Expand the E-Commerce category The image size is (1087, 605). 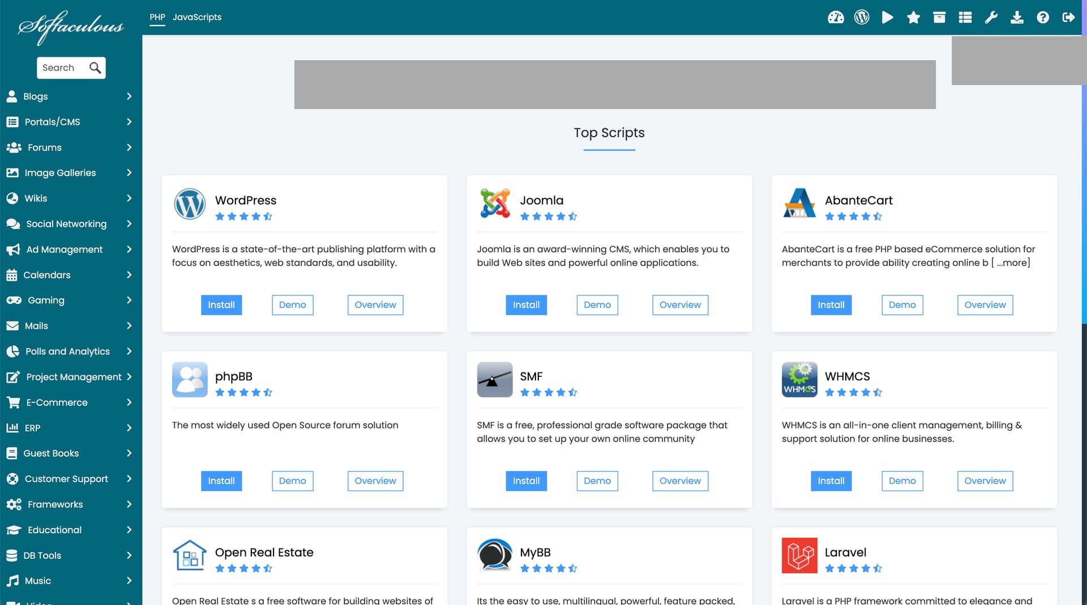(71, 402)
